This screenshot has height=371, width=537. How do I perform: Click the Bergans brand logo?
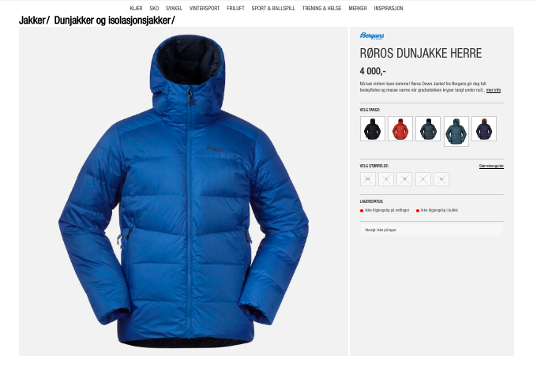(372, 36)
